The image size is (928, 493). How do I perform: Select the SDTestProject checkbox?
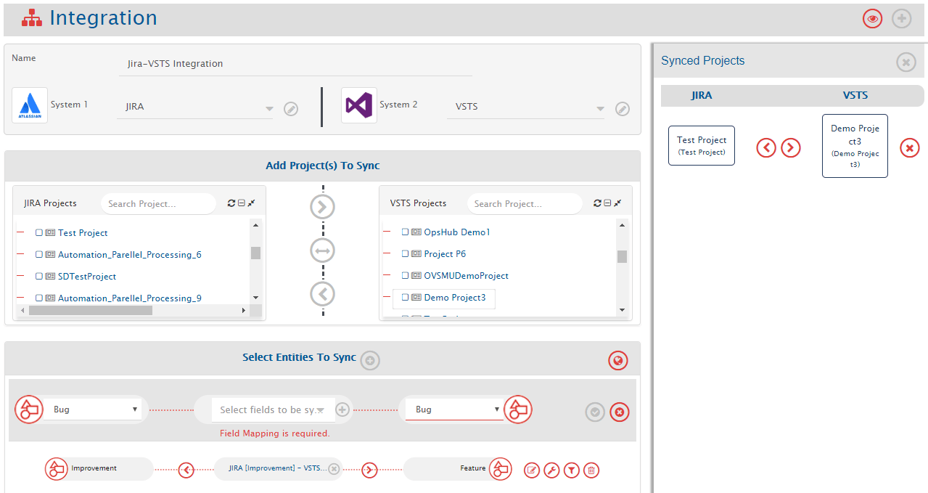tap(39, 277)
